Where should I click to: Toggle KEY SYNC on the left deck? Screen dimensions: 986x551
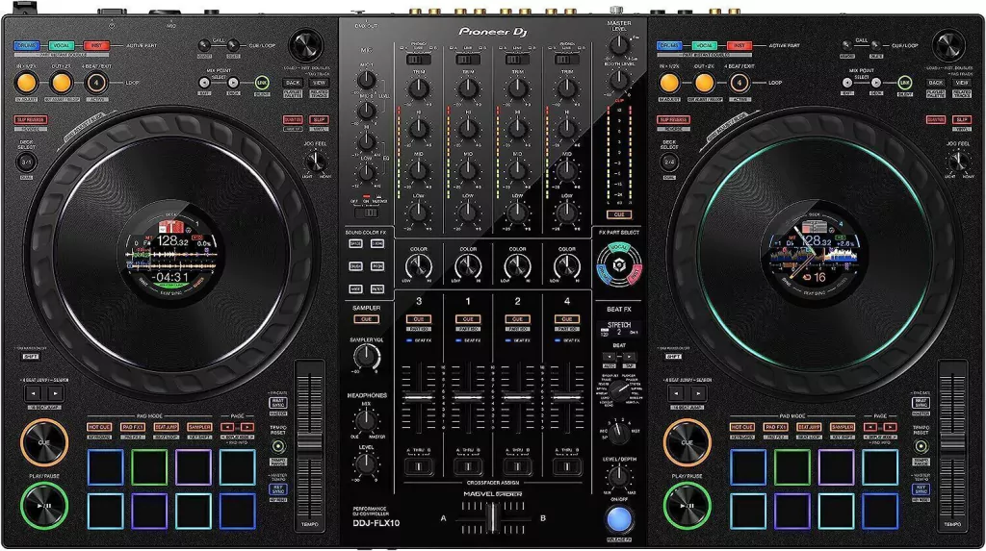(x=278, y=488)
